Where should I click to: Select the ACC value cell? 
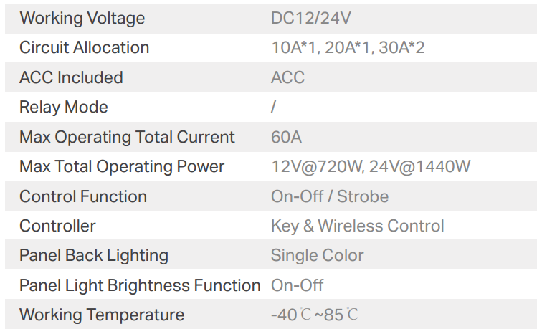tap(287, 77)
